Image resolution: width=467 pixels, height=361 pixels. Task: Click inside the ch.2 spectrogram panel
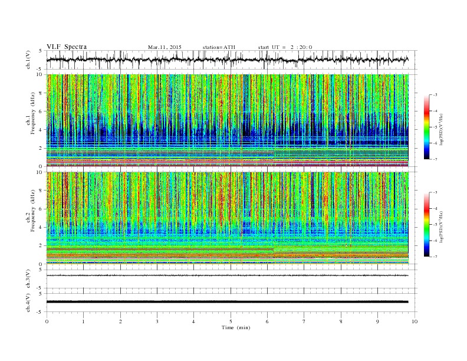click(x=227, y=218)
